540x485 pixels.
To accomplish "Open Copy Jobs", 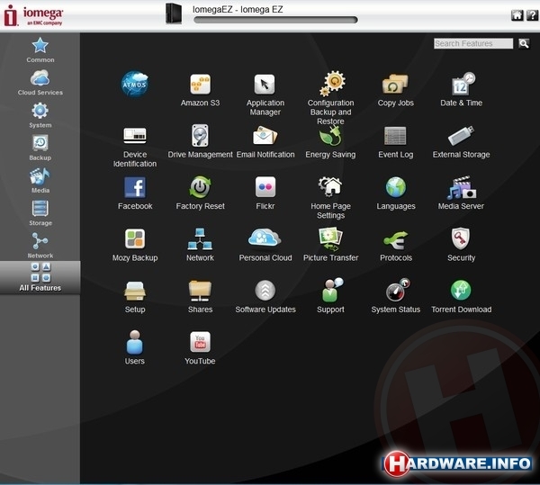I will point(395,90).
